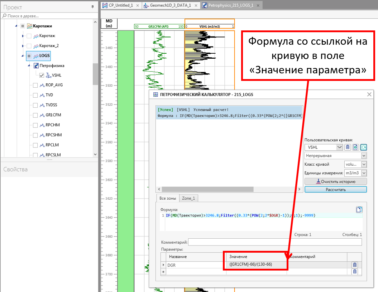Switch to CP_Untitled_1 tab
The width and height of the screenshot is (378, 292).
[121, 5]
